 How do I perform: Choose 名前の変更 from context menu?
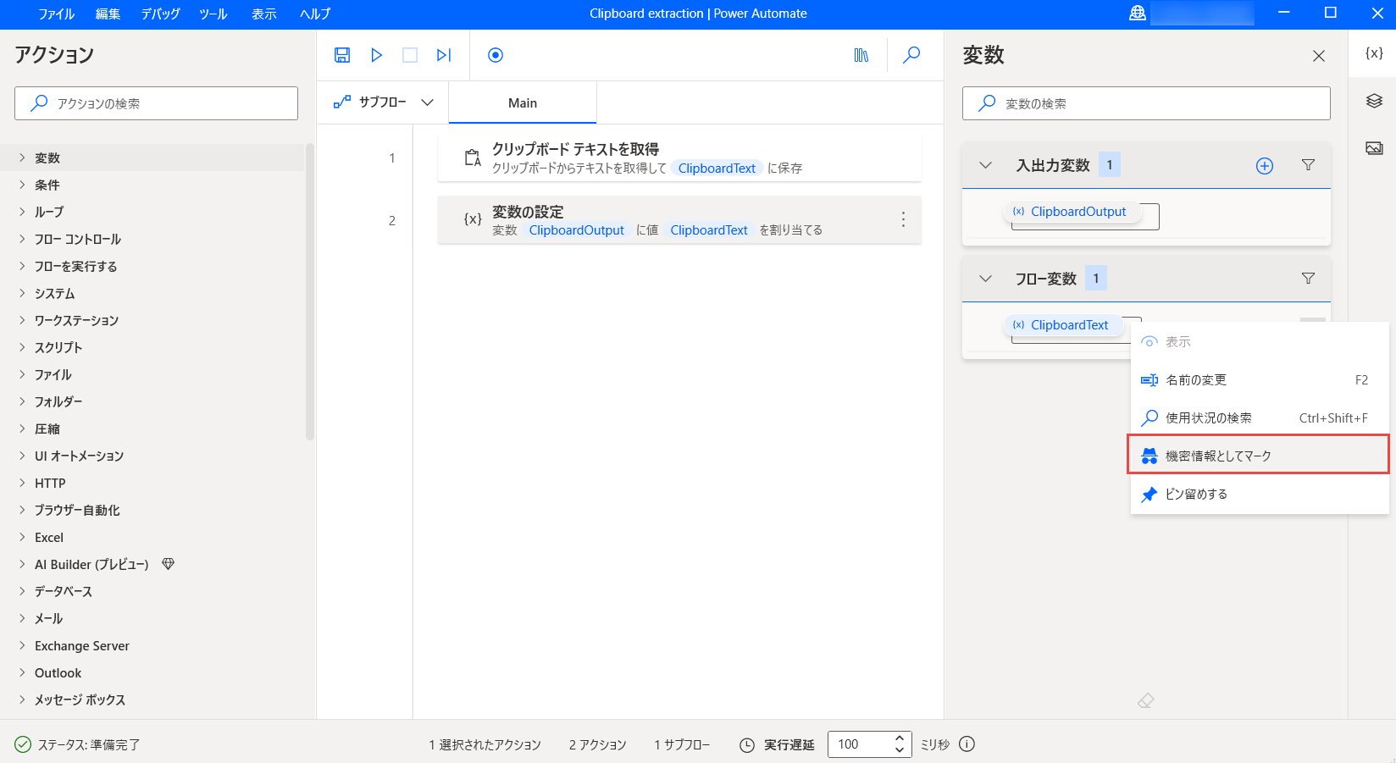coord(1260,380)
